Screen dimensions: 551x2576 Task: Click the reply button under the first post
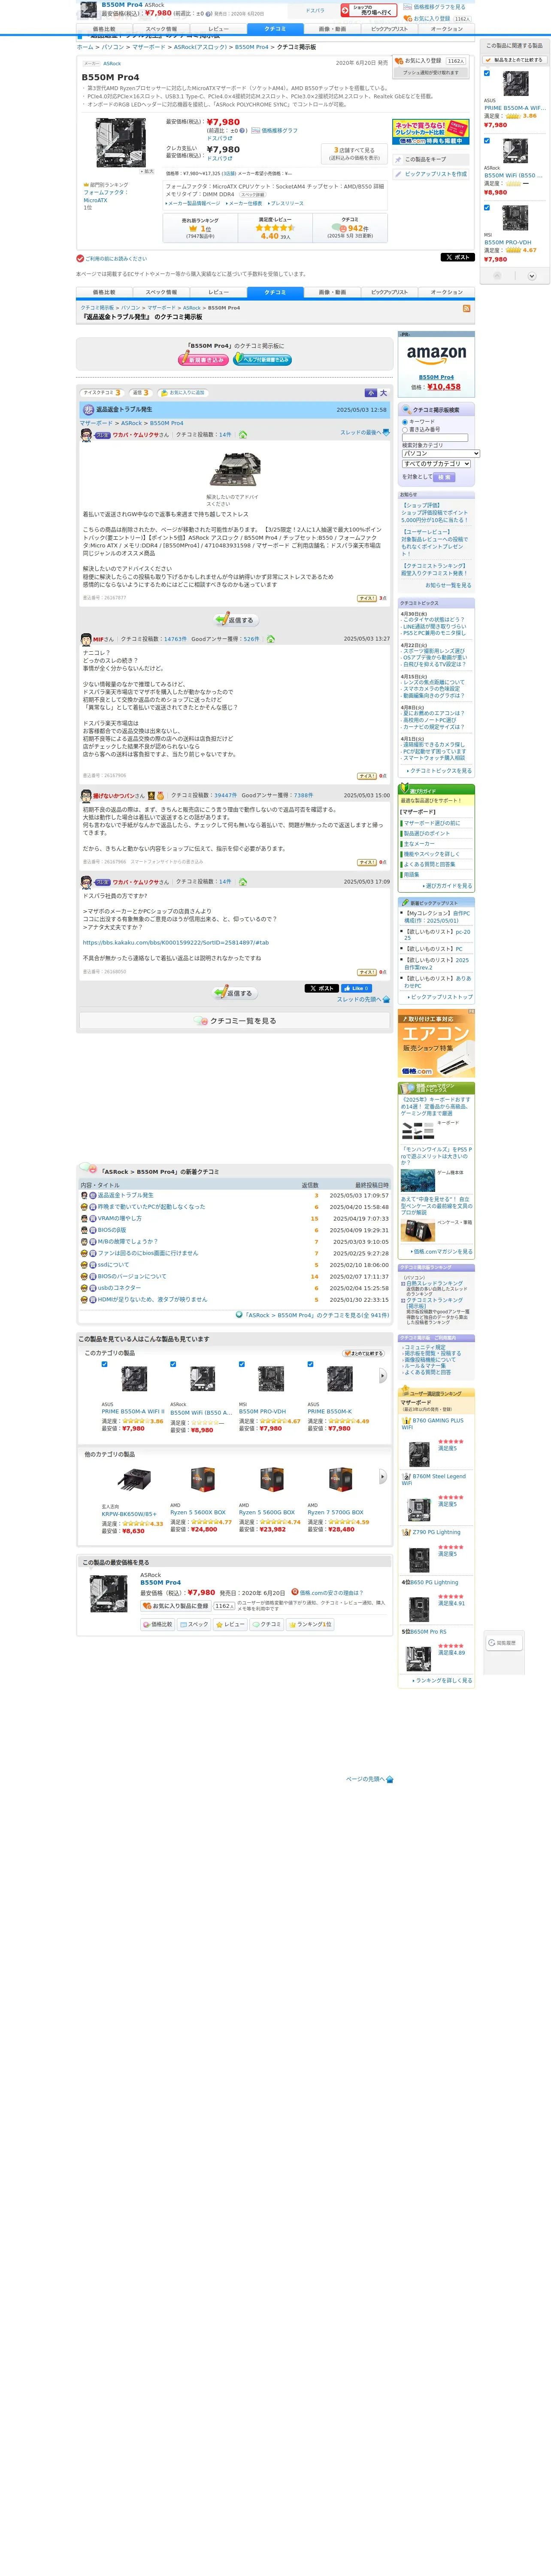(236, 620)
